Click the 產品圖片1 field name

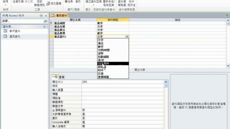coord(60,37)
